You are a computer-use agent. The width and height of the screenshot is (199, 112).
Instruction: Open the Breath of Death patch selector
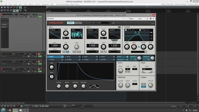point(101,23)
